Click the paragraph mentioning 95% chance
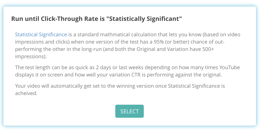Image resolution: width=263 pixels, height=130 pixels. tap(128, 45)
